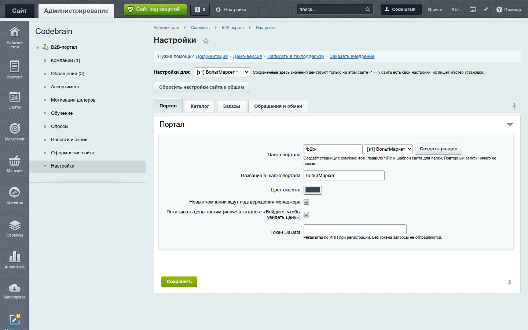Open the Контент sidebar section
528x330 pixels.
click(14, 70)
